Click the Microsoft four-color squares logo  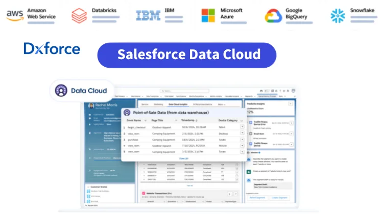(x=208, y=15)
